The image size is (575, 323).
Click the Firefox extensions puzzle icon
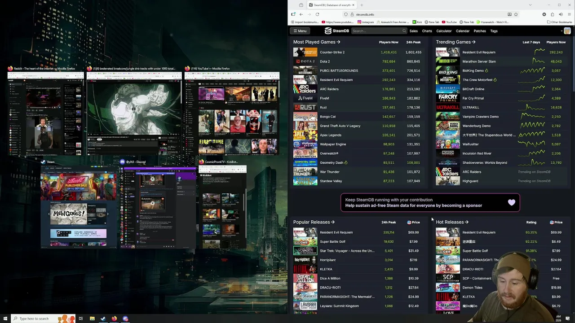(x=552, y=14)
